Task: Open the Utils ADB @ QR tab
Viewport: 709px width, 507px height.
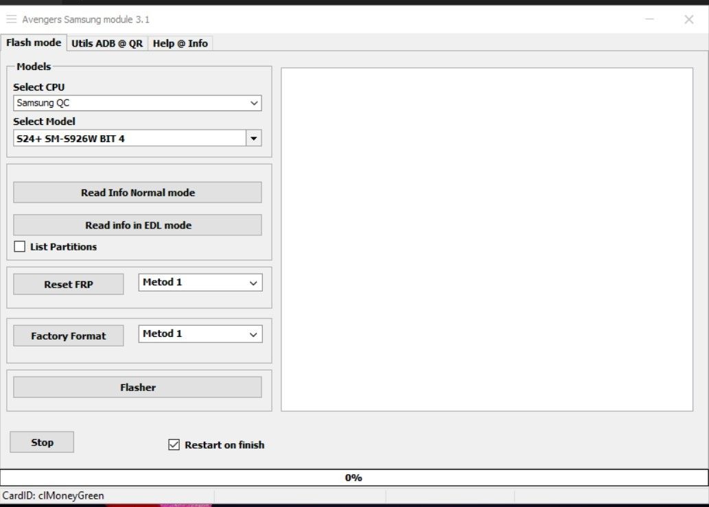Action: click(x=107, y=43)
